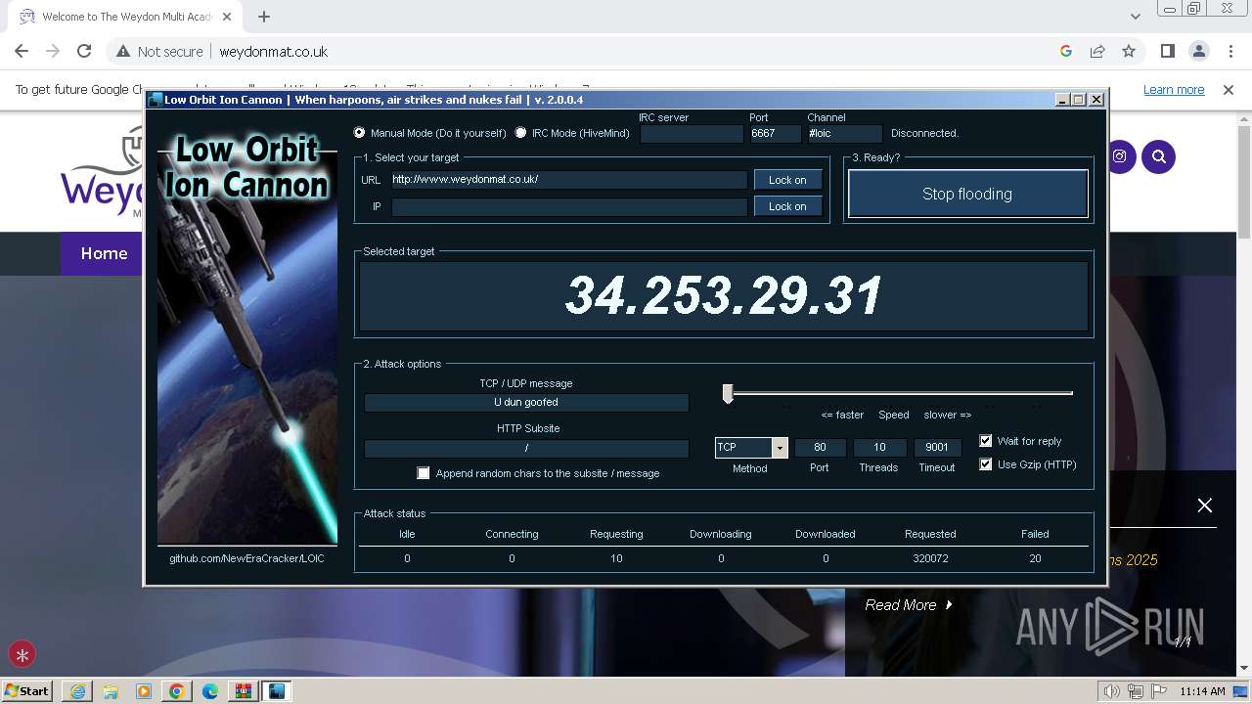This screenshot has width=1252, height=704.
Task: Close the website popup with X
Action: pyautogui.click(x=1205, y=506)
